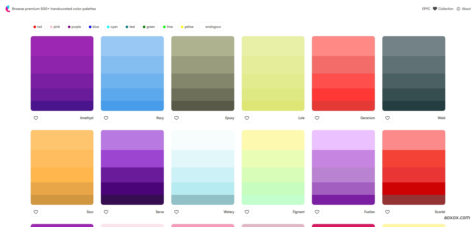This screenshot has height=227, width=475.
Task: Click the heart under Weld palette
Action: point(387,118)
